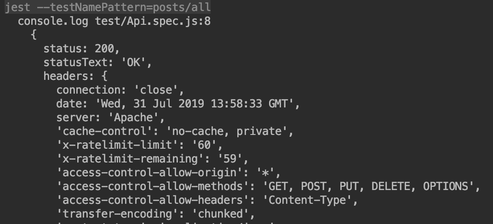Viewport: 493px width, 224px height.
Task: Click the opening curly brace of the response object
Action: pyautogui.click(x=34, y=35)
